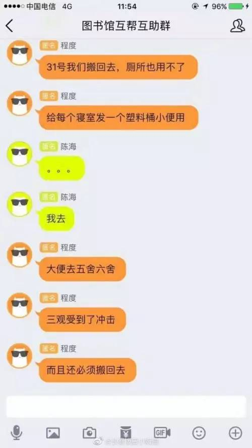Viewport: 252px width, 448px height.
Task: Open the picture gallery icon
Action: coord(53,433)
